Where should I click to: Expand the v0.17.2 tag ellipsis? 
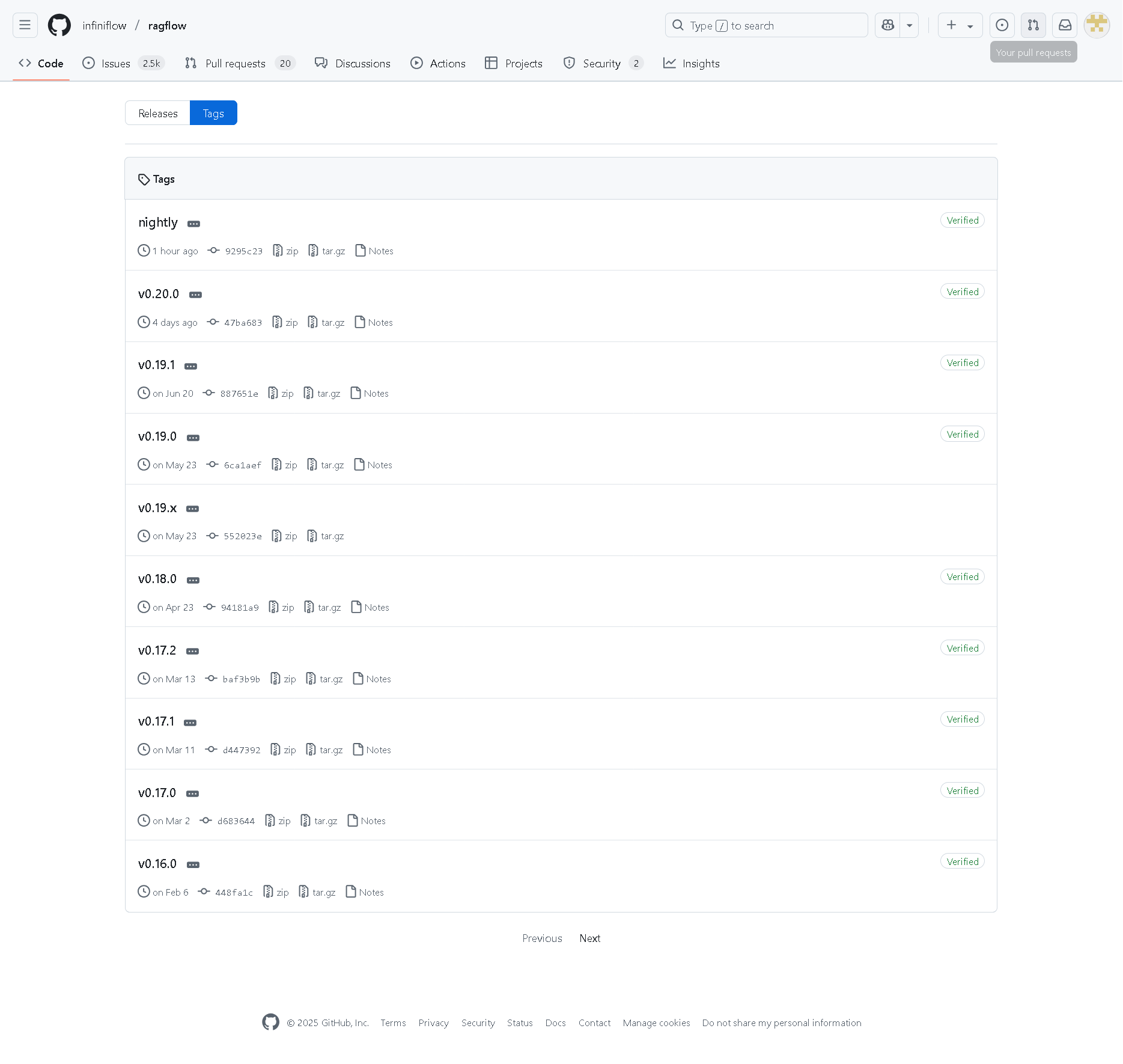click(192, 651)
